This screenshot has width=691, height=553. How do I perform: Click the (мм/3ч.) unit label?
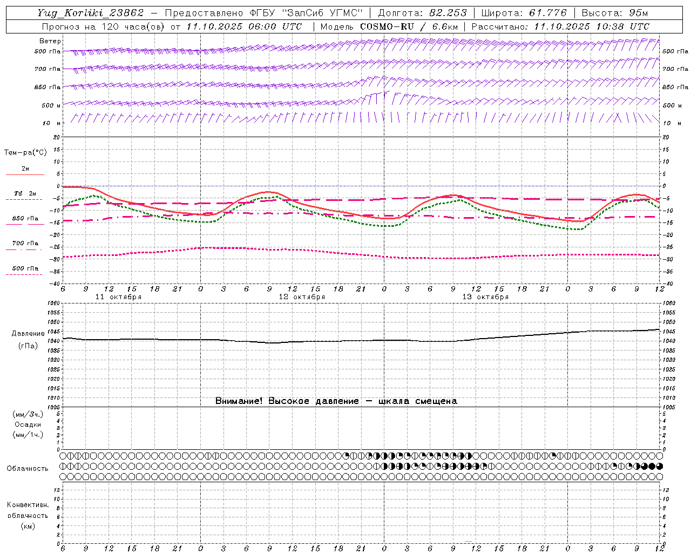28,414
